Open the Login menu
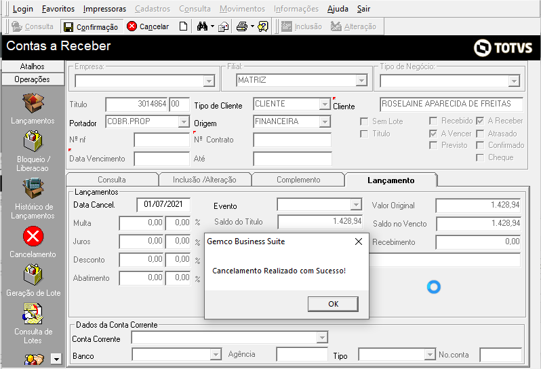541x369 pixels. click(x=23, y=9)
